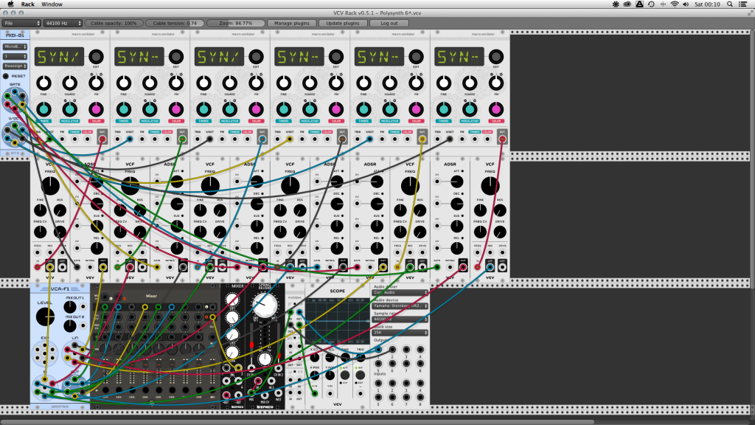Click the Update plugins button

tap(343, 23)
